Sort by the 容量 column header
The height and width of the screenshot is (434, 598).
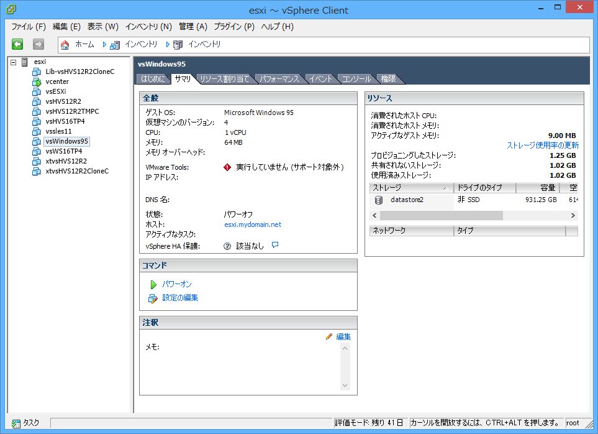coord(538,188)
